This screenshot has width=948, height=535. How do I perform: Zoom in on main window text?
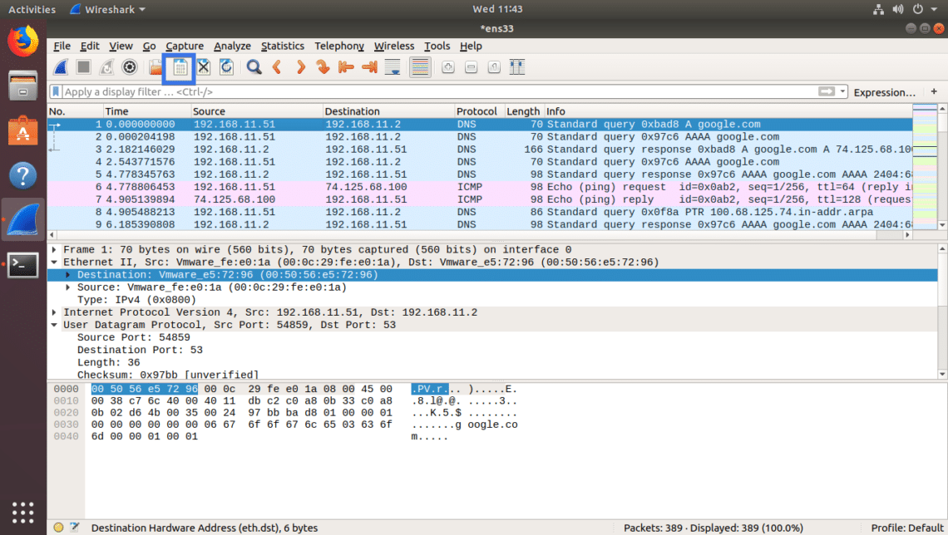point(448,67)
